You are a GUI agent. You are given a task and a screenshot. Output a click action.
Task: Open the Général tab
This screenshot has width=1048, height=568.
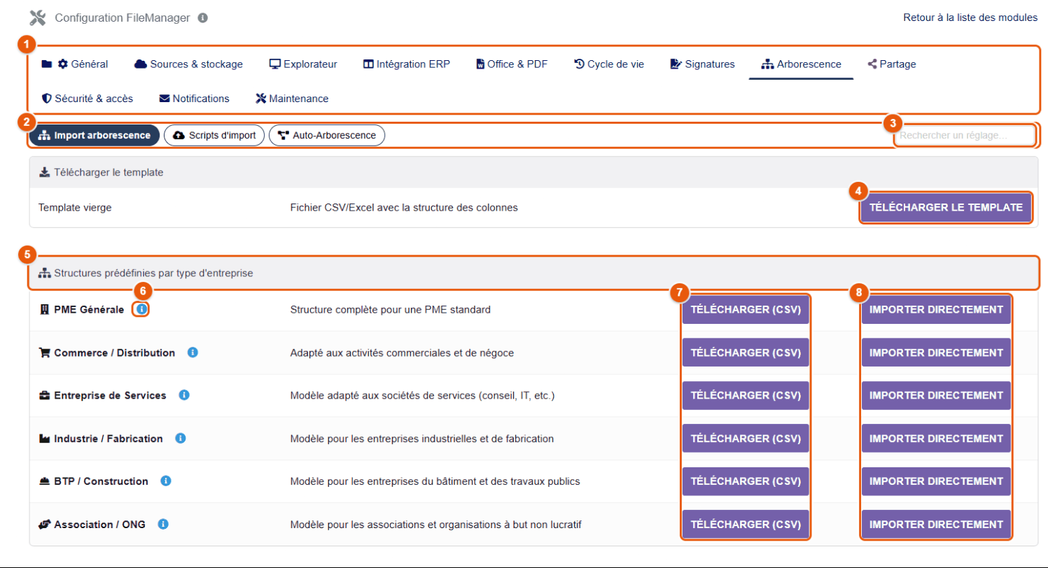75,64
